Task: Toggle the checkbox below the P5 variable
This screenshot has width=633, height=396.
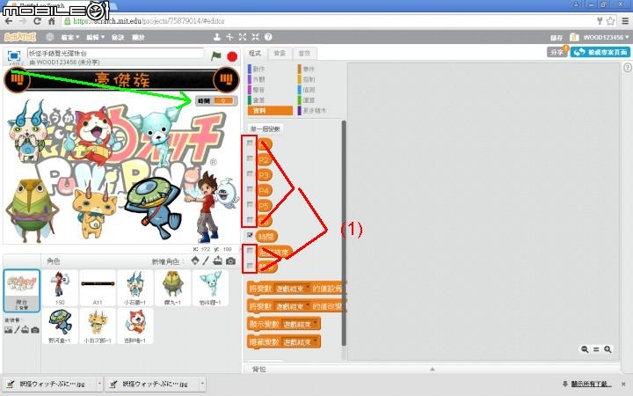Action: pyautogui.click(x=250, y=220)
